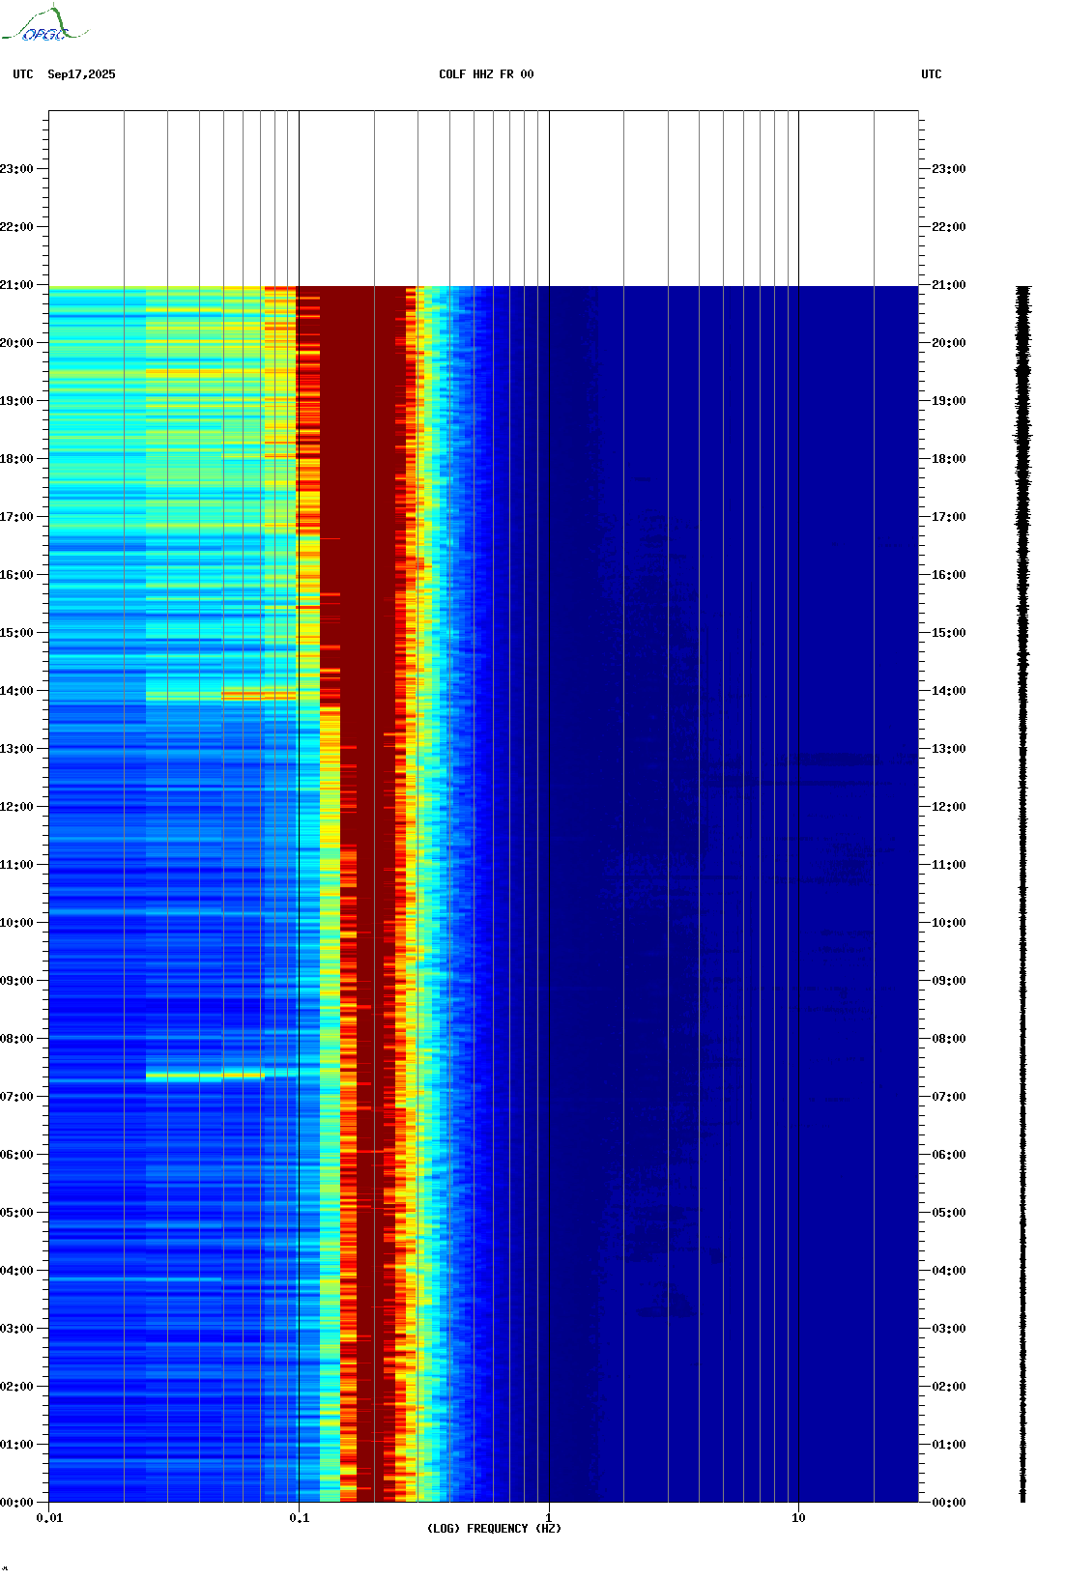
Task: Click the UTC label above the right axis
Action: click(x=932, y=74)
